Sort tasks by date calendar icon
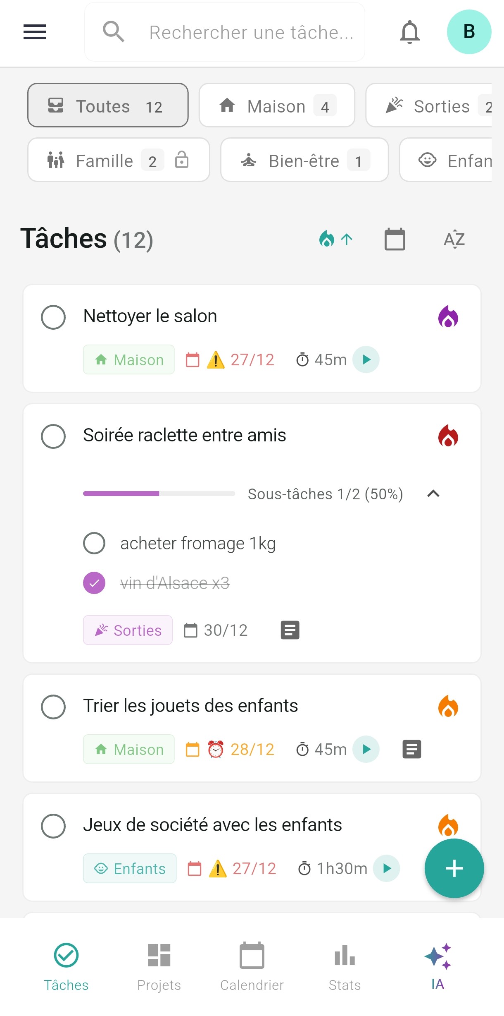This screenshot has width=504, height=1016. click(x=395, y=239)
